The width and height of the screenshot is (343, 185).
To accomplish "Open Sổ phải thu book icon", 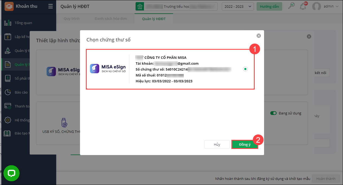I will tap(8, 78).
